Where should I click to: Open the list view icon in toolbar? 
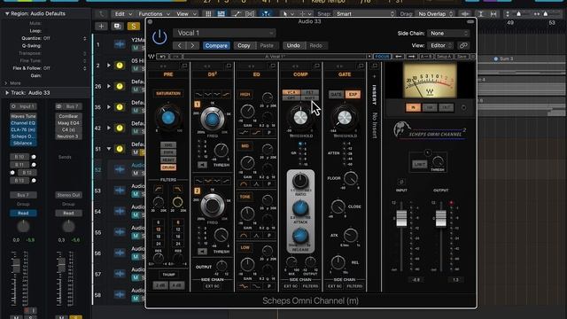[221, 14]
